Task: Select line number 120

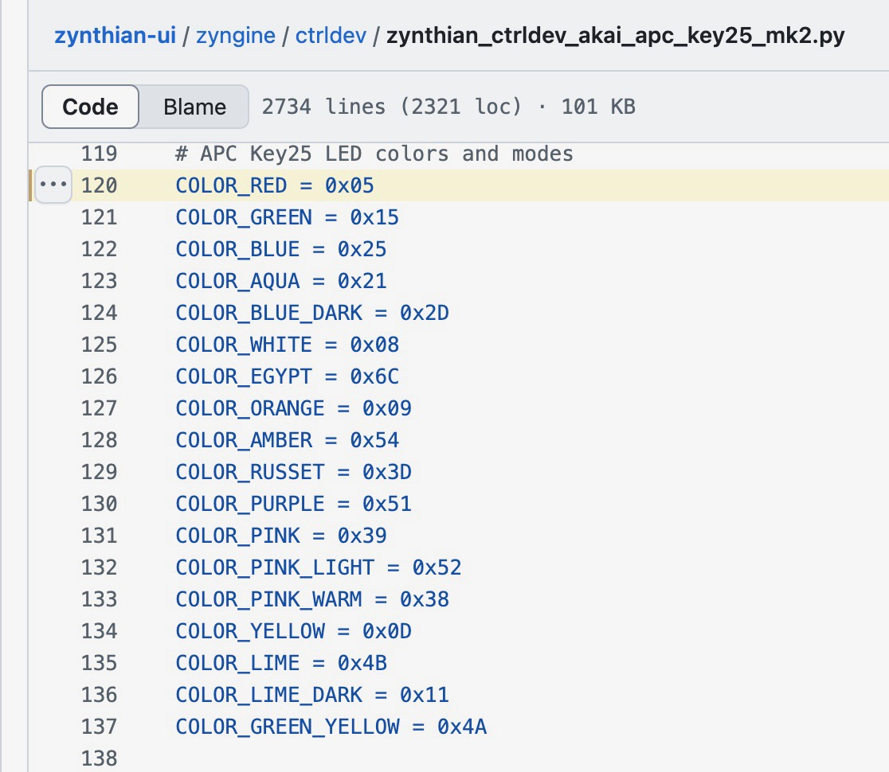Action: pos(100,185)
